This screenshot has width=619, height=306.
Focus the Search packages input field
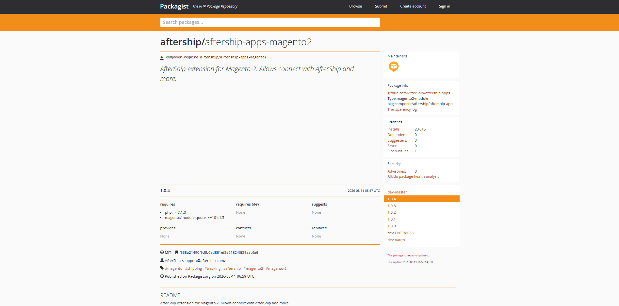[270, 22]
